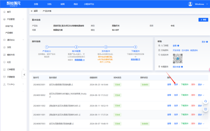210x131 pixels.
Task: Expand the 个人中心 sidebar menu
Action: click(x=23, y=84)
